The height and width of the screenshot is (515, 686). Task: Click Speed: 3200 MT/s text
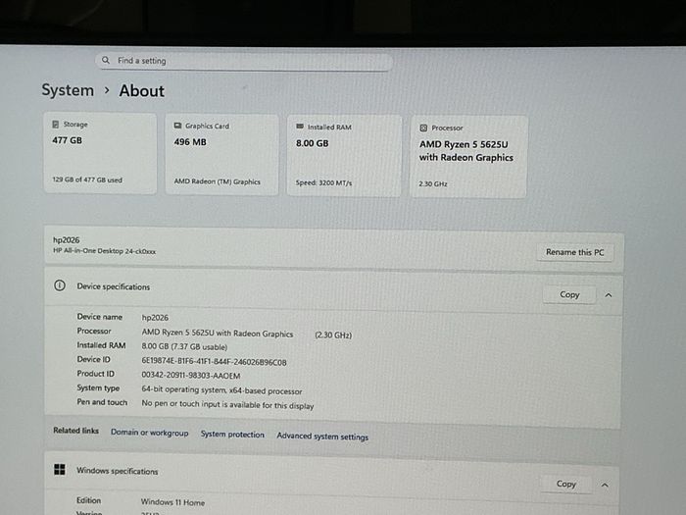click(323, 183)
